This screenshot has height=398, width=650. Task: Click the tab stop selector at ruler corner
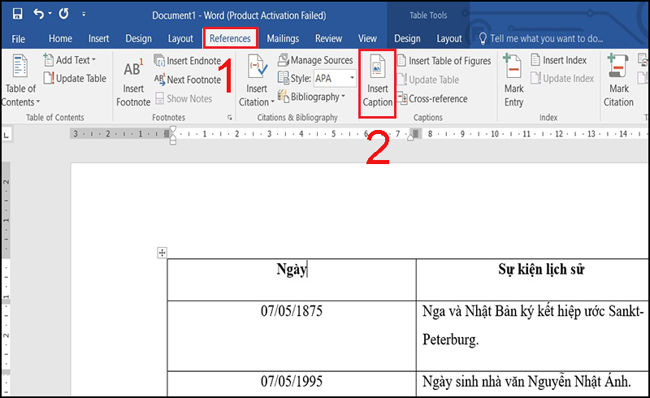coord(6,134)
